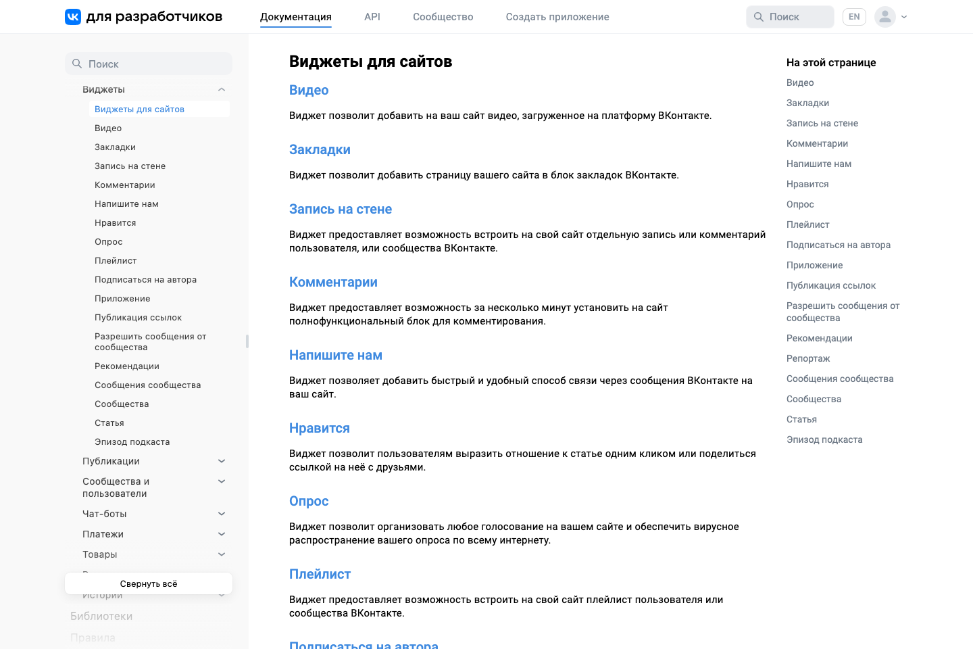Select Комментарии in the sidebar tree
The image size is (973, 649).
(125, 185)
